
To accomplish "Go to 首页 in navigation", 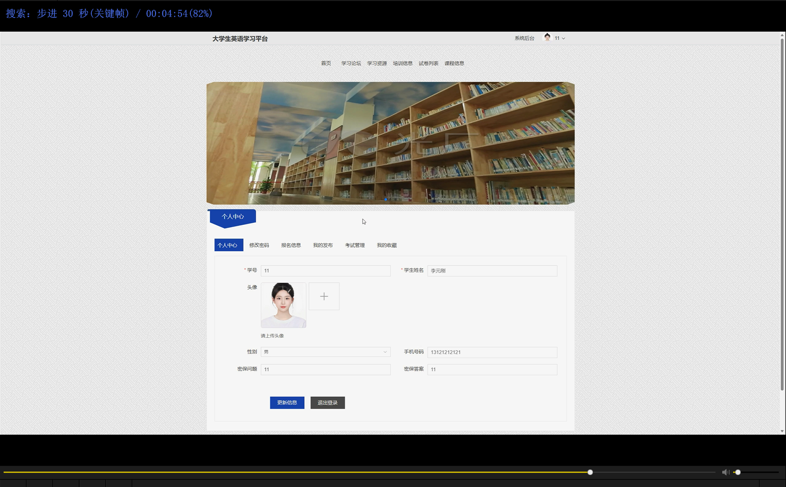I will [326, 63].
